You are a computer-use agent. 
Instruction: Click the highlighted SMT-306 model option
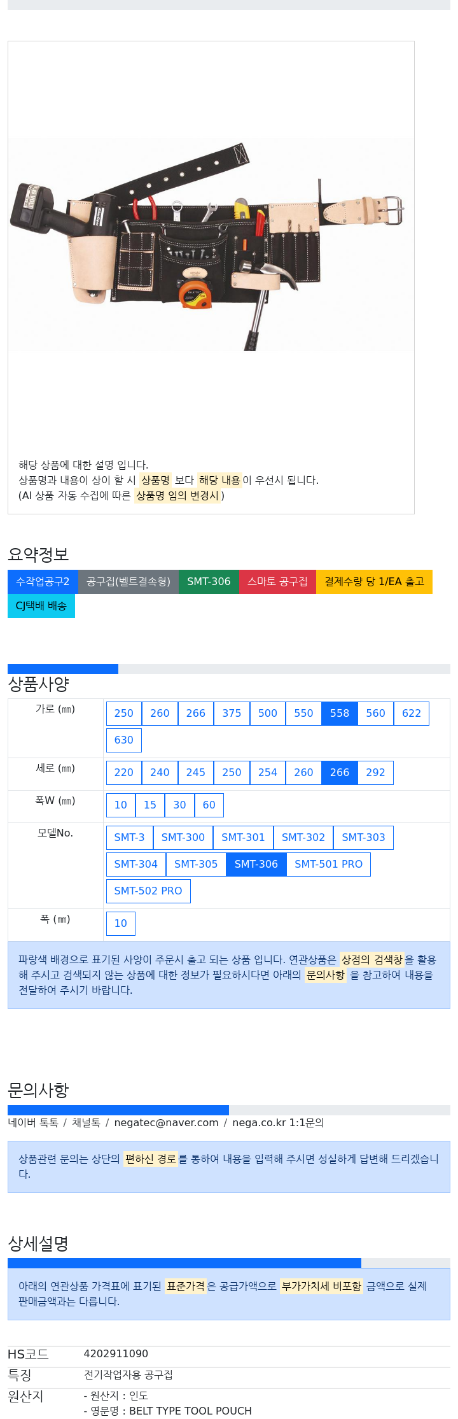(256, 865)
